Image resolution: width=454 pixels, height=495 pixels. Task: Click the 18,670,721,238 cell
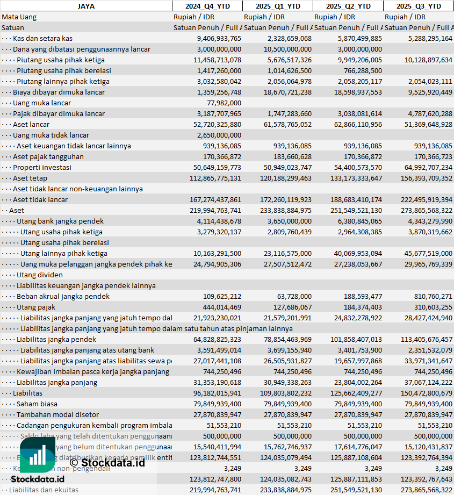[x=288, y=92]
